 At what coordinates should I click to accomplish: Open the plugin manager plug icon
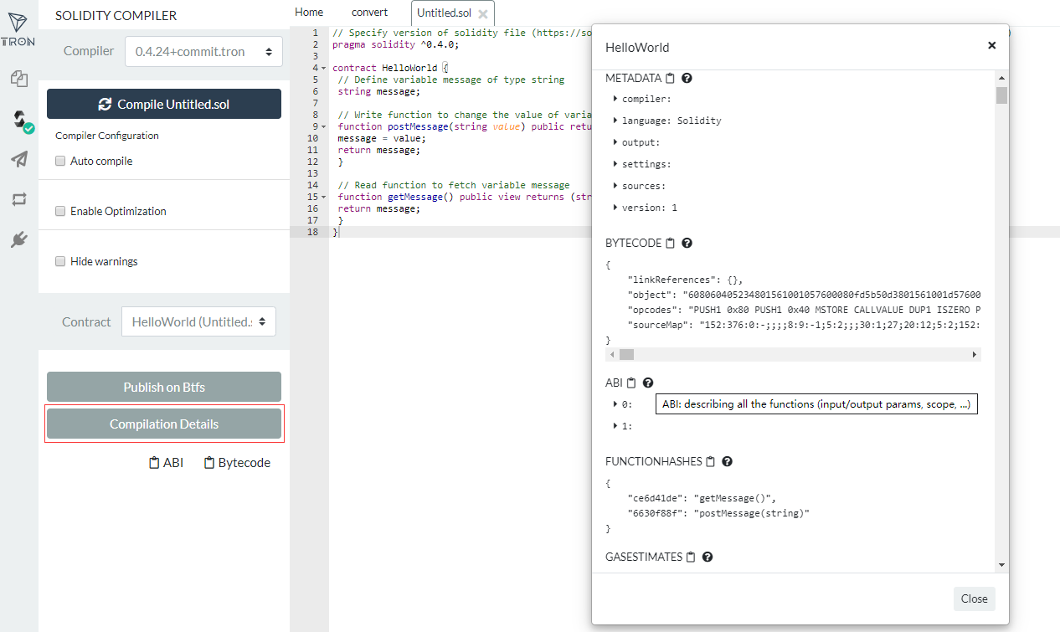(18, 240)
